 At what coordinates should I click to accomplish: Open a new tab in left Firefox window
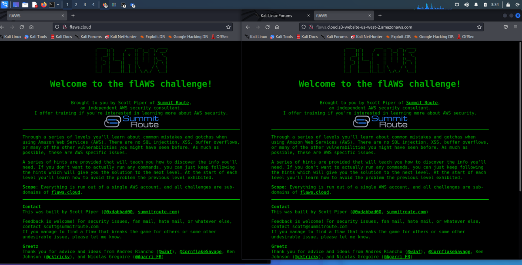pos(73,16)
